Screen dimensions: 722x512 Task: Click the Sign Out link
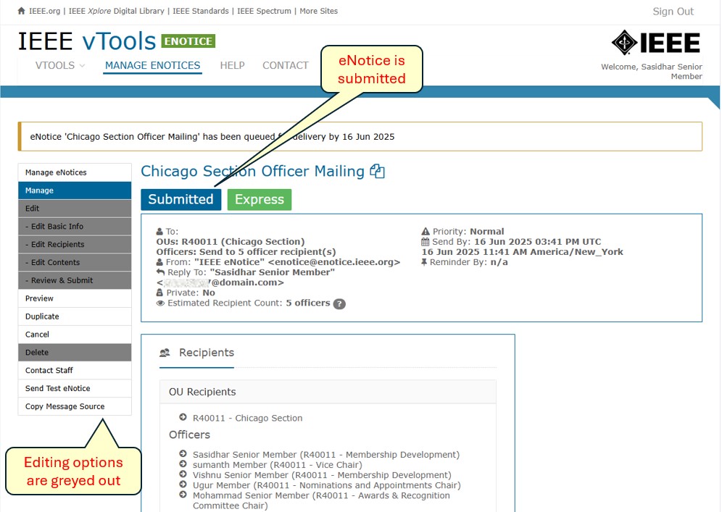click(673, 12)
